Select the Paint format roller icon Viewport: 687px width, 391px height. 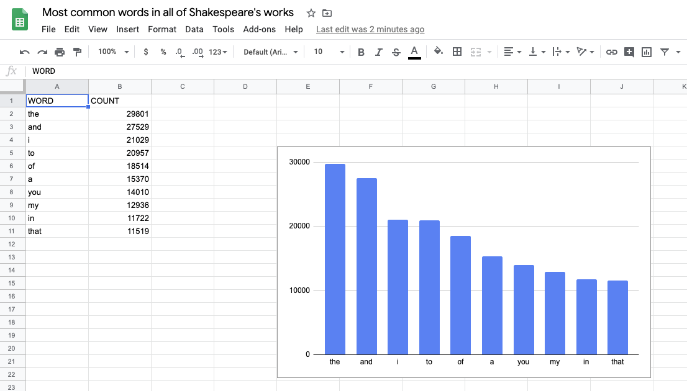click(x=77, y=52)
